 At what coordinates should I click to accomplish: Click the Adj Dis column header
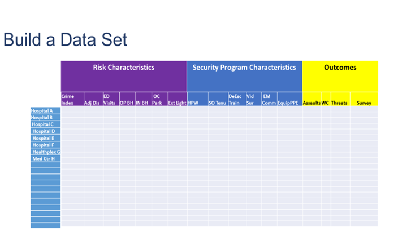pyautogui.click(x=94, y=99)
